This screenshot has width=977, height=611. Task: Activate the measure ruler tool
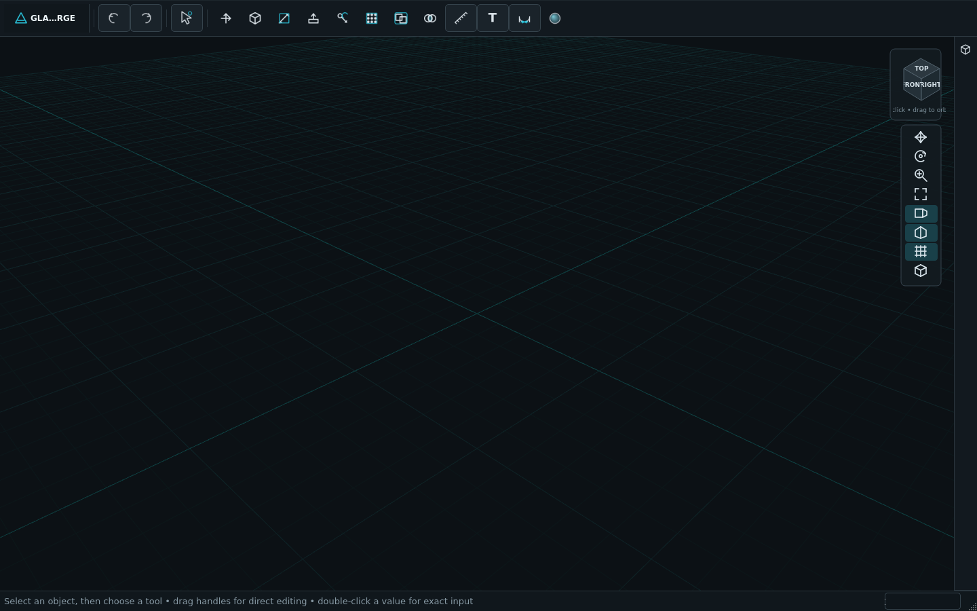(x=461, y=18)
